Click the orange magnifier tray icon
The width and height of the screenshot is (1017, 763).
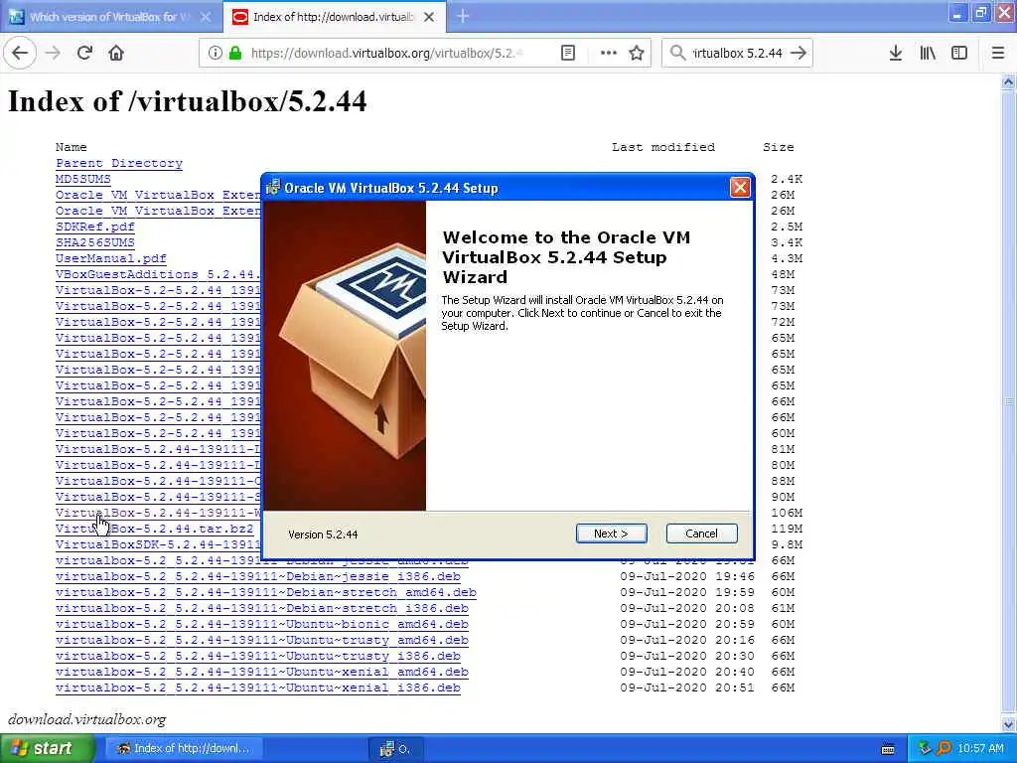coord(944,748)
